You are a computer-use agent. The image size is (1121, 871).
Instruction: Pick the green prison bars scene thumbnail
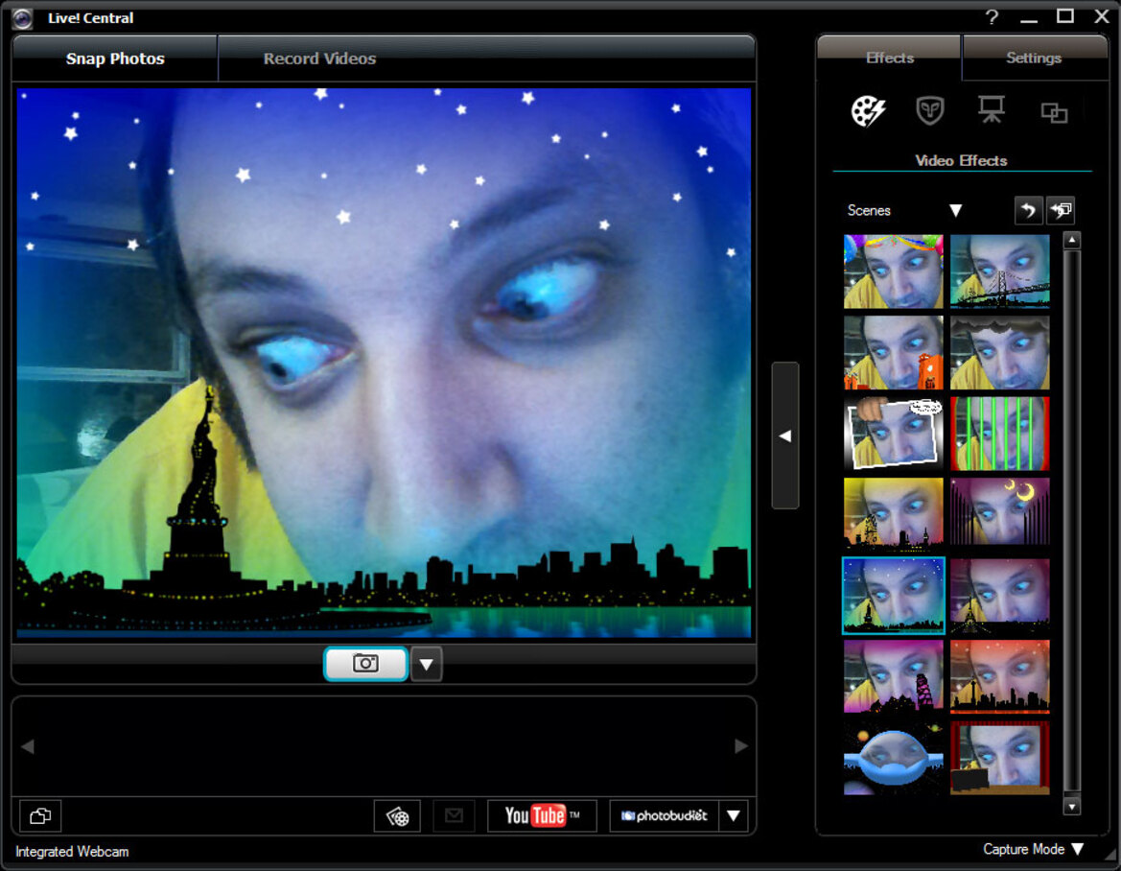pyautogui.click(x=999, y=435)
